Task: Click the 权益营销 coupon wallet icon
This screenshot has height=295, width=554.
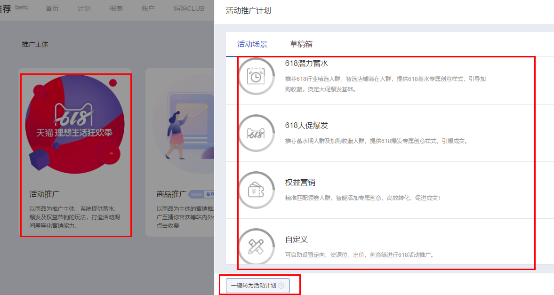Action: (x=256, y=190)
